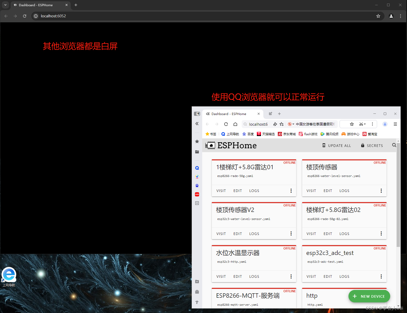Click QQ browser address field localhost
The height and width of the screenshot is (313, 407).
258,124
